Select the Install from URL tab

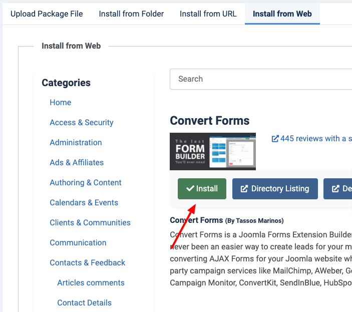click(x=208, y=14)
